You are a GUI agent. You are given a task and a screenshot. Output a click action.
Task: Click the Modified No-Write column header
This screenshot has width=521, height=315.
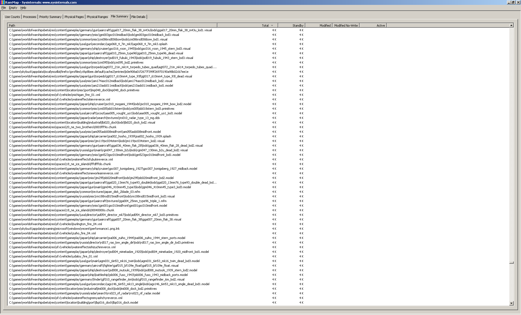pos(346,26)
